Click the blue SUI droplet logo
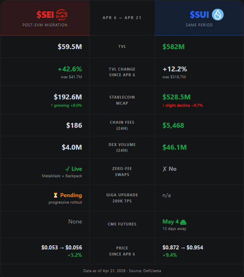The image size is (244, 277). coord(218,15)
